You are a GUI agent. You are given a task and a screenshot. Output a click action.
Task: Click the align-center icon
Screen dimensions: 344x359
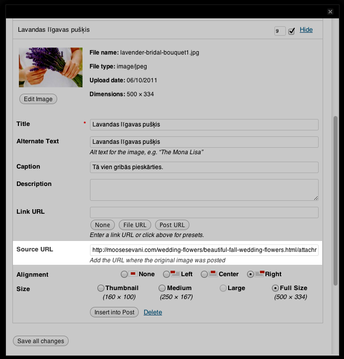tap(213, 274)
